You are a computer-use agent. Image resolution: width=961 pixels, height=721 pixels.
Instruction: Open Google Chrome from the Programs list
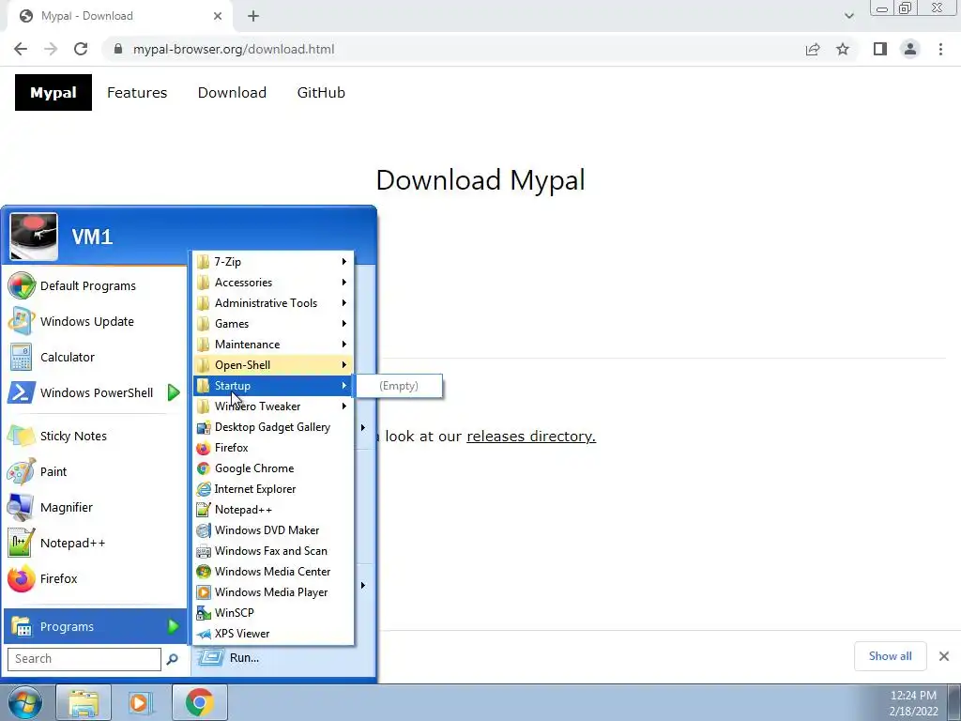coord(273,468)
